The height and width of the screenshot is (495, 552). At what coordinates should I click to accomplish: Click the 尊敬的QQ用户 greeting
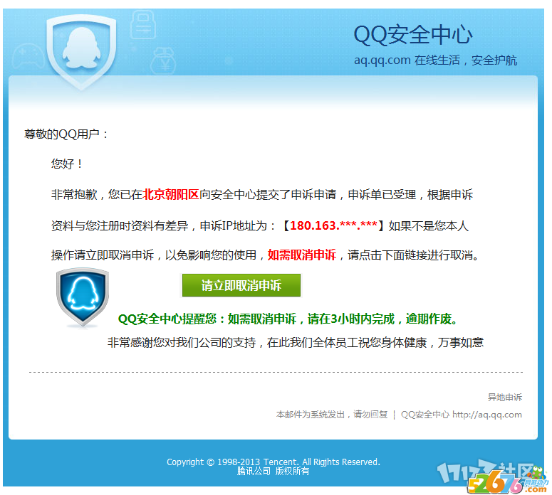click(66, 134)
